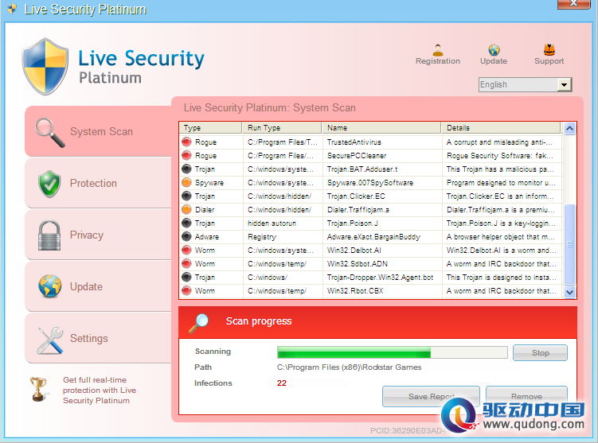This screenshot has height=443, width=598.
Task: Open the Settings tab
Action: pos(99,338)
